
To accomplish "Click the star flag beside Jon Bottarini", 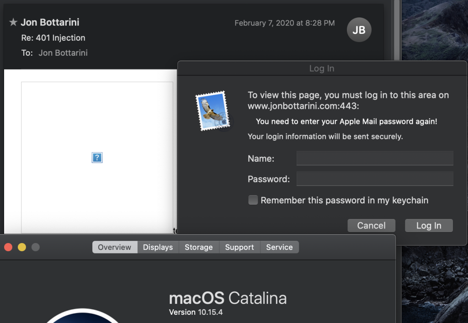I will (13, 22).
